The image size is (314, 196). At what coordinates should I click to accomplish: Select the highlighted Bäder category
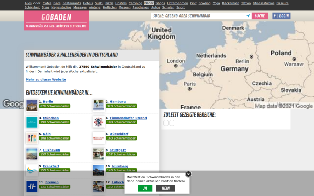[x=149, y=3]
